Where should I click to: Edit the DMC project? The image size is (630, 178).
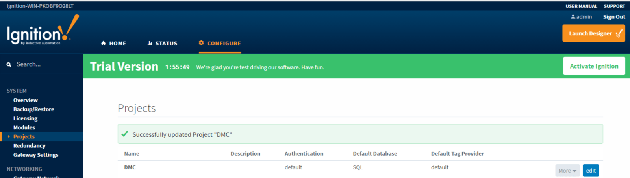click(591, 171)
